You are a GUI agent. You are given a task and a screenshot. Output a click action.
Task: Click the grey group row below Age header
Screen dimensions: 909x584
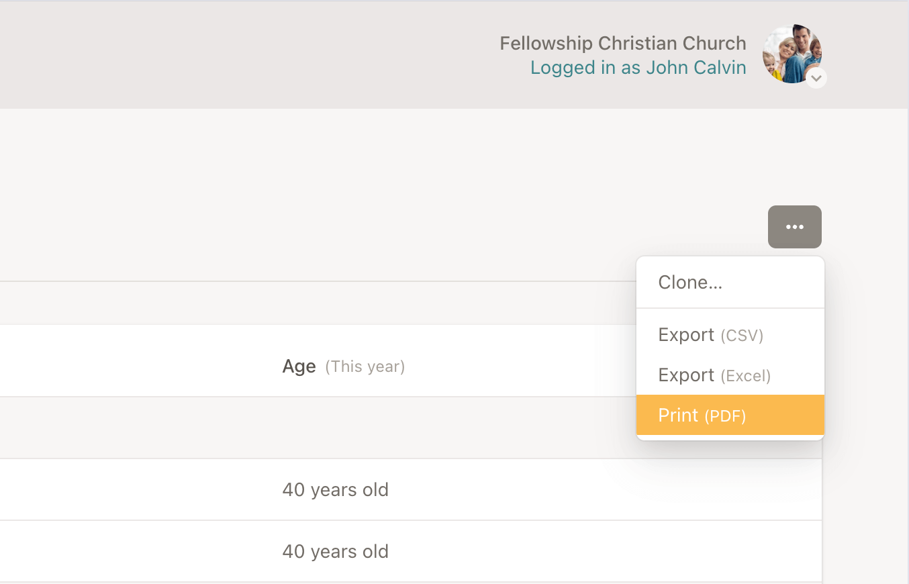point(269,428)
